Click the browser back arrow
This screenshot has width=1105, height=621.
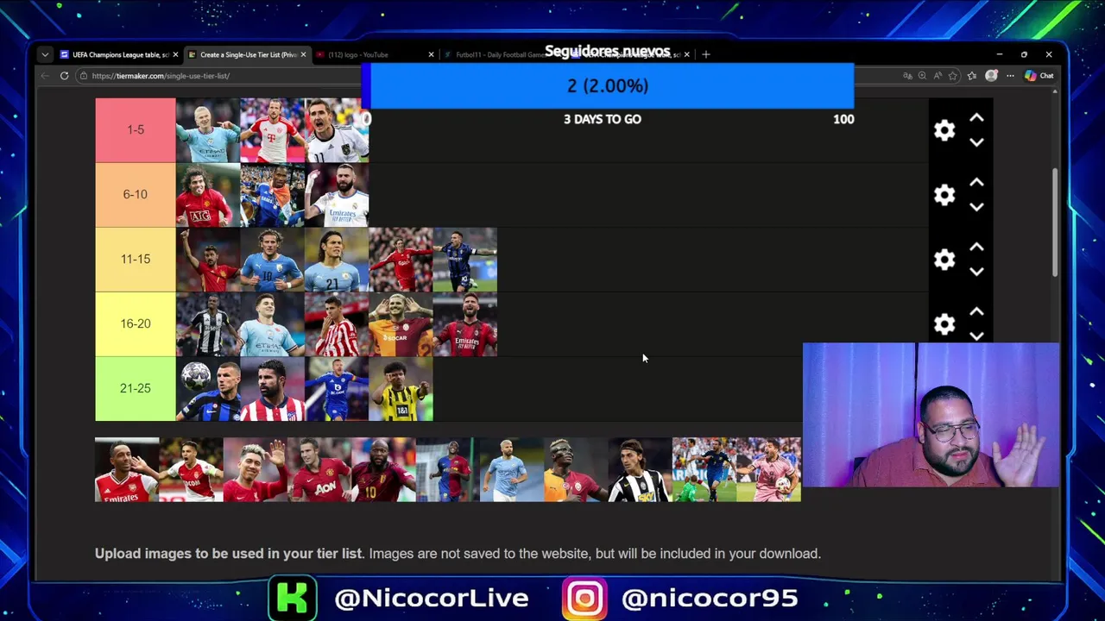[45, 76]
